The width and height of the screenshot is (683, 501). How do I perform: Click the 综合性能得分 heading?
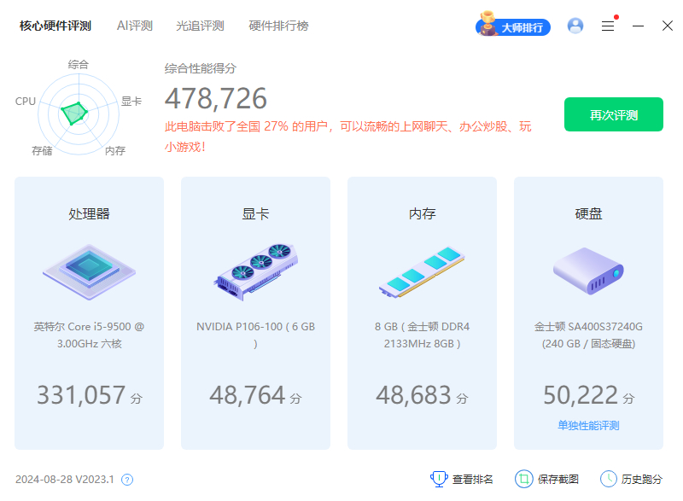point(201,68)
